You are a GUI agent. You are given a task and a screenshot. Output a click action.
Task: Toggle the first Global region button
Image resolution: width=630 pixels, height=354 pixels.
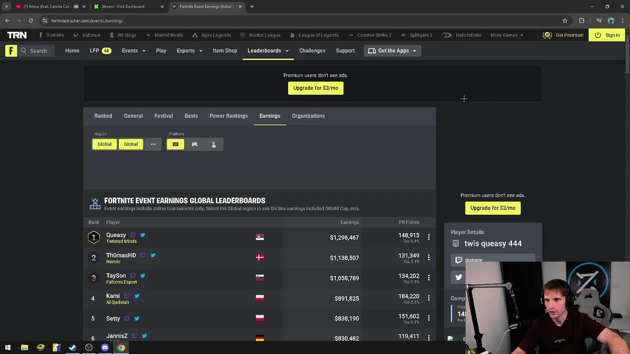pos(104,144)
